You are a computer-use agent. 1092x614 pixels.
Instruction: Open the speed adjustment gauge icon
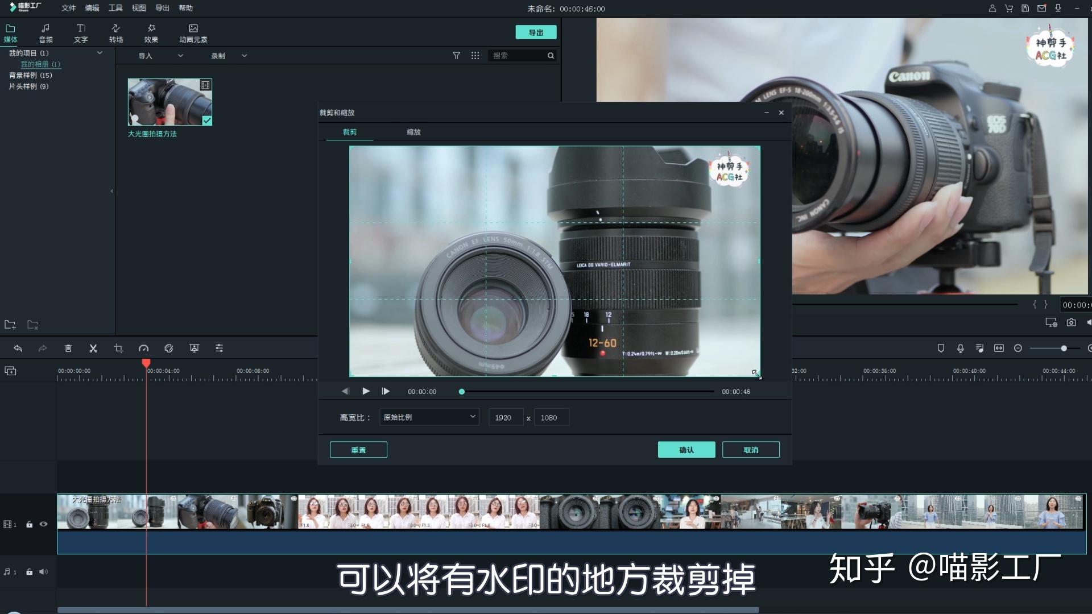[x=143, y=348]
